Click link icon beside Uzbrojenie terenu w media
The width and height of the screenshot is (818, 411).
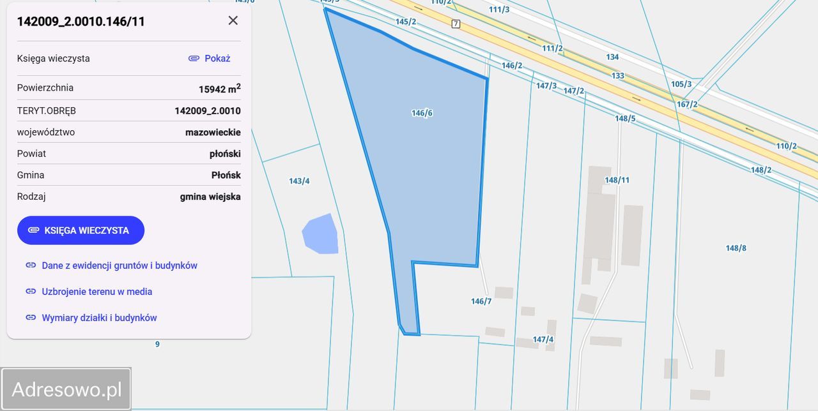point(31,292)
